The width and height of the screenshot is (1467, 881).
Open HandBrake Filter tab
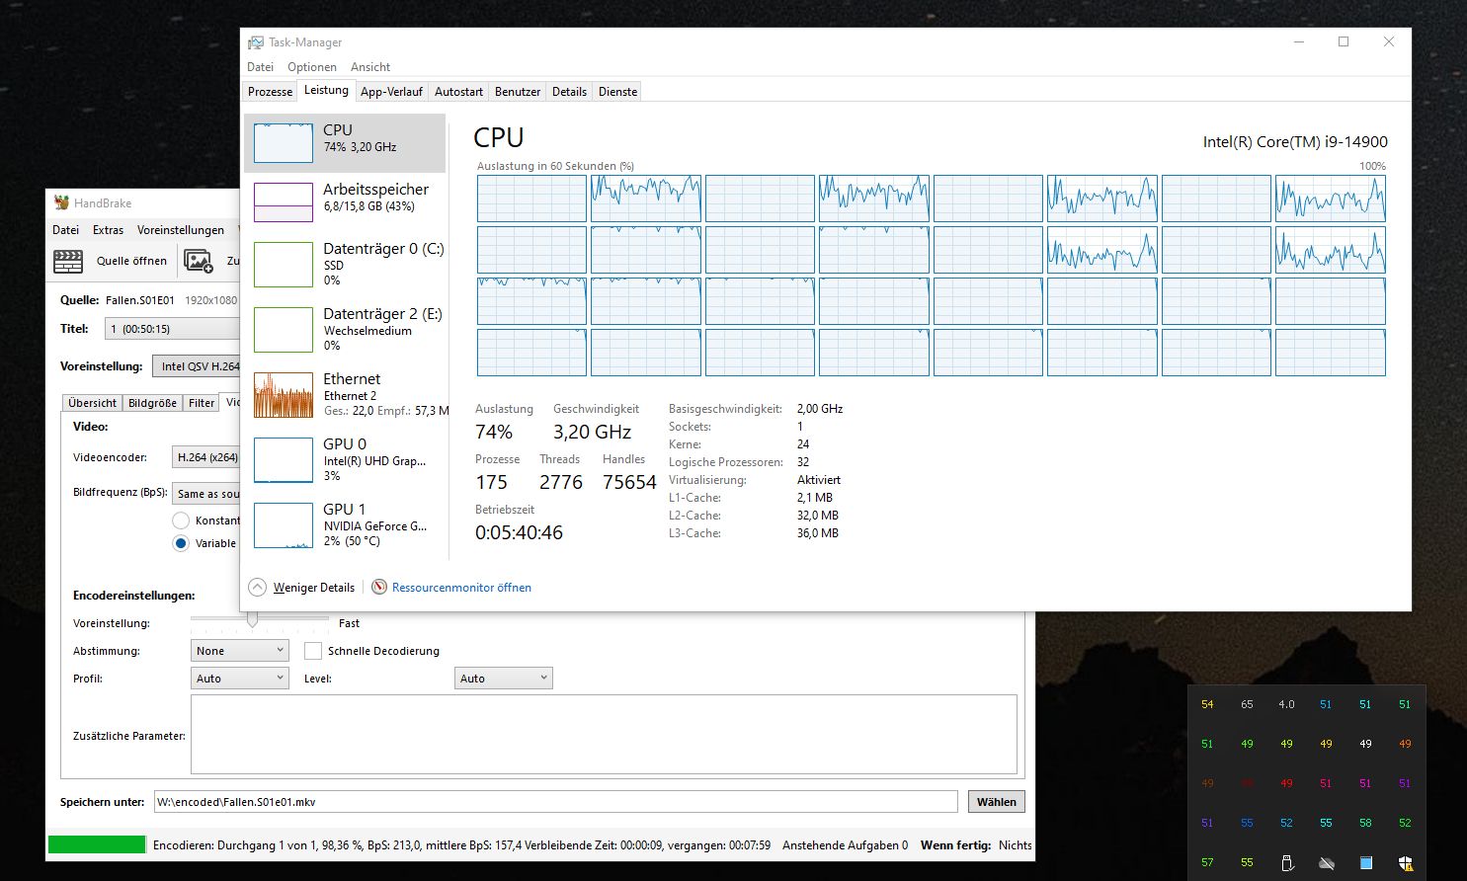[202, 403]
